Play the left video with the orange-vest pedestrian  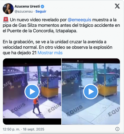click(x=32, y=92)
